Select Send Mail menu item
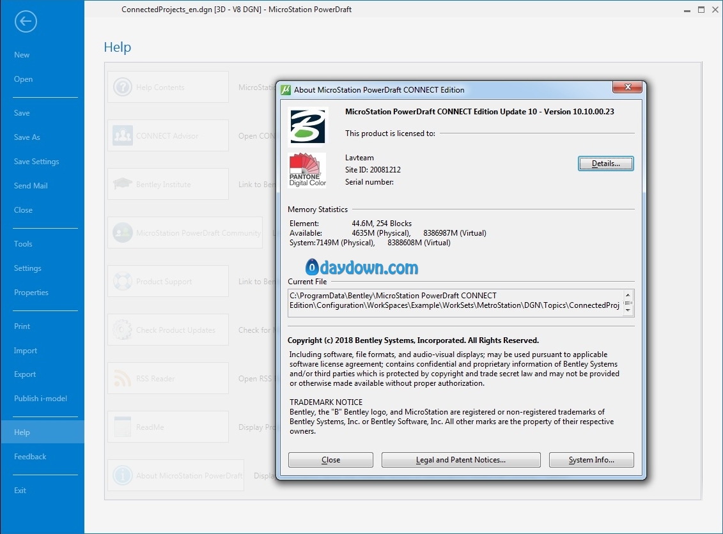 31,186
